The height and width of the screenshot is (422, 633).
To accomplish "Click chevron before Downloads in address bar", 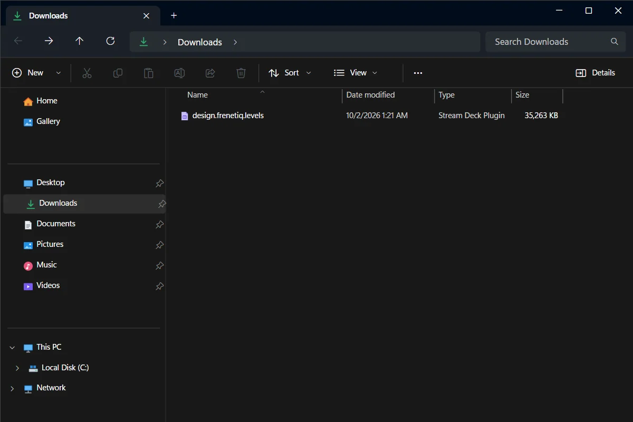I will click(165, 42).
